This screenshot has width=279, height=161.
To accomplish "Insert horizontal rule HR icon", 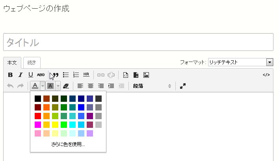I will pyautogui.click(x=86, y=75).
